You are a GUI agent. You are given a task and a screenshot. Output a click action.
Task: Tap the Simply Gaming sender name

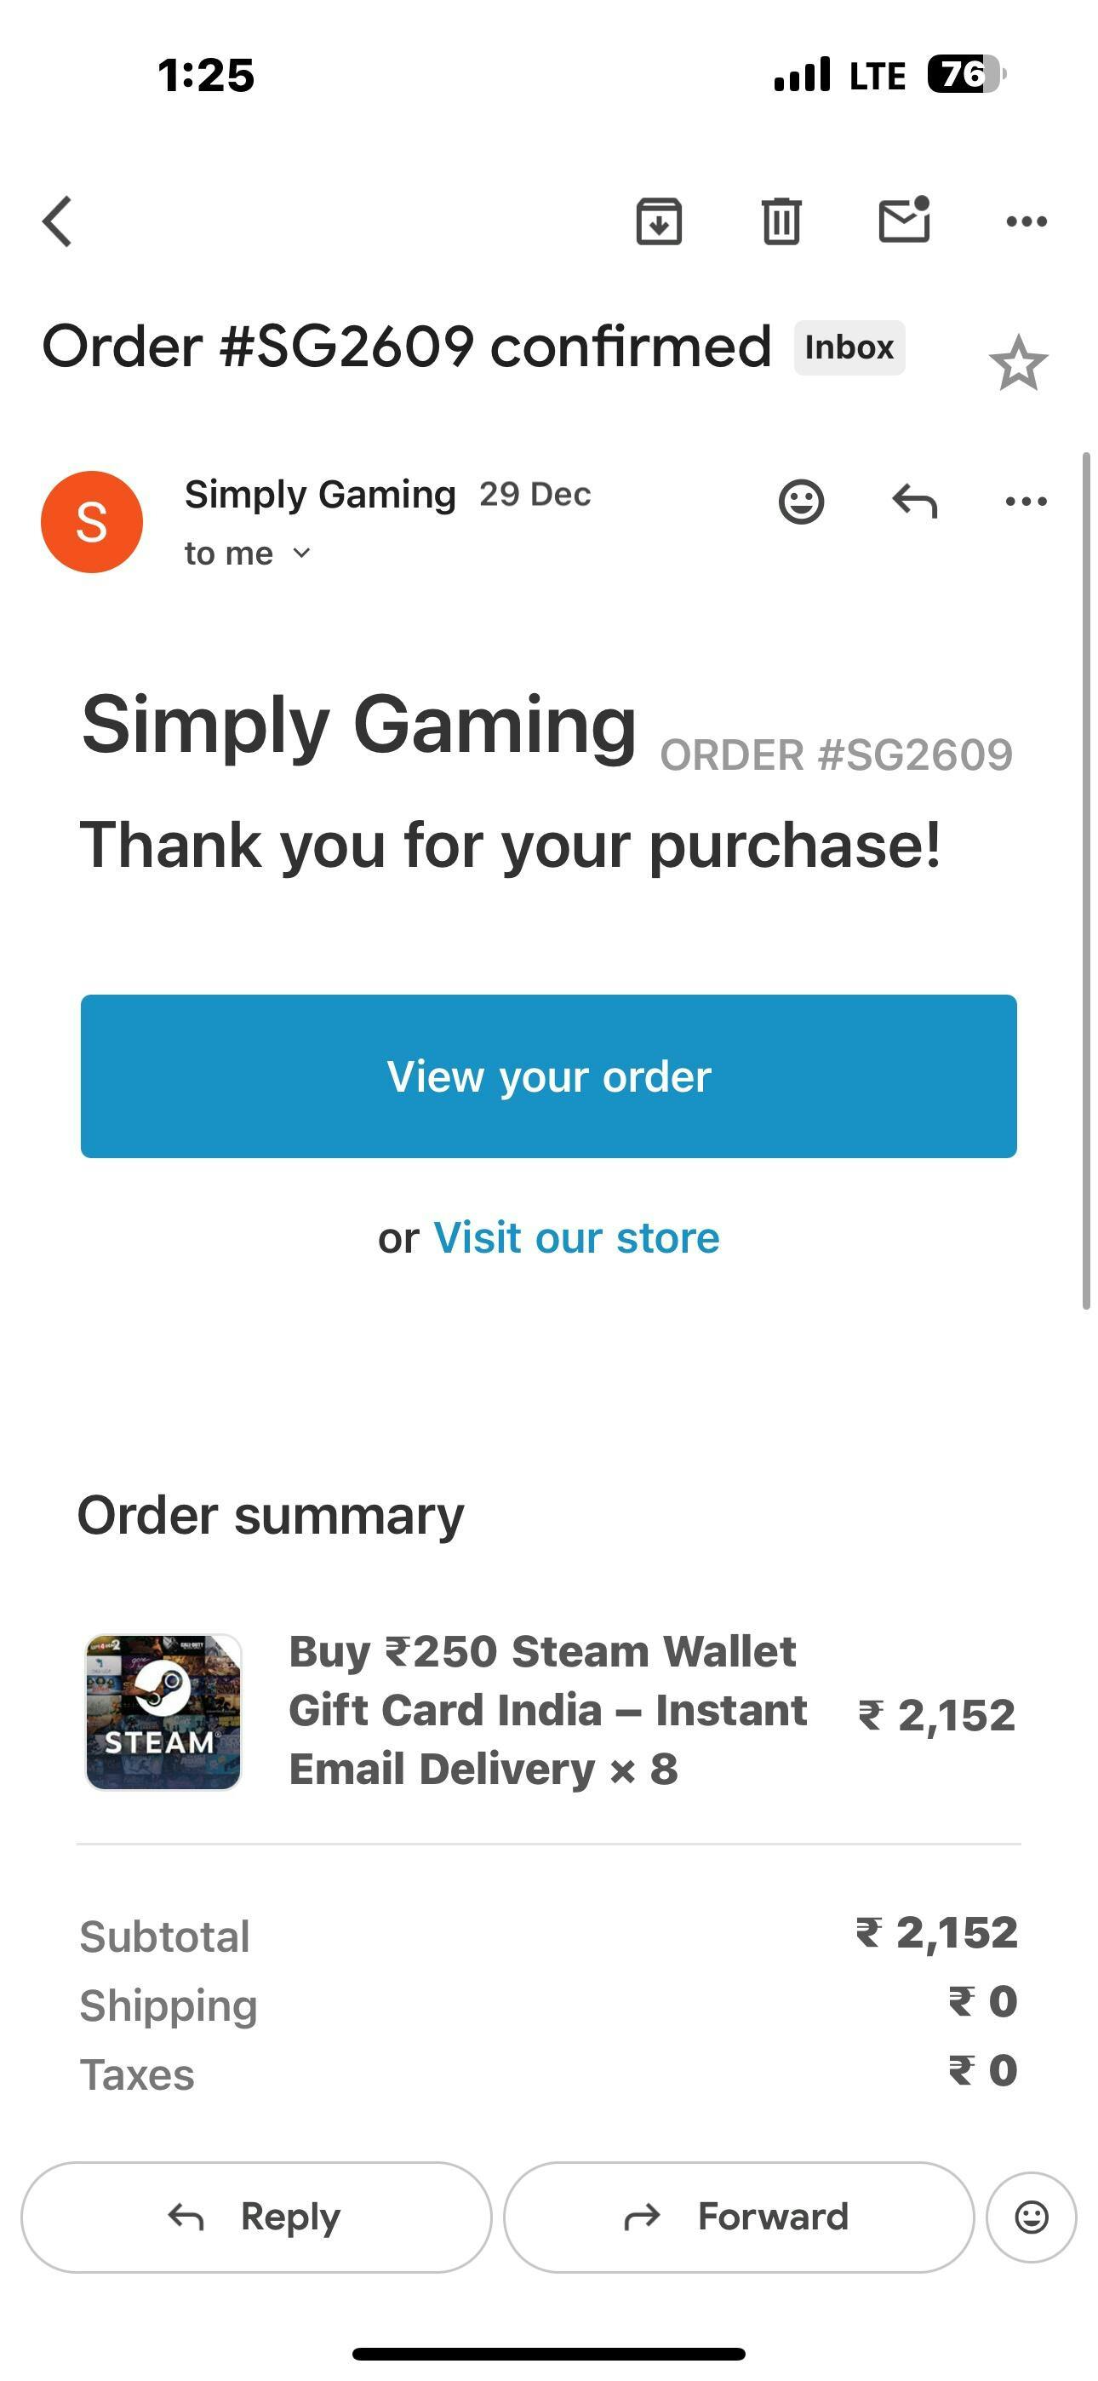click(x=320, y=496)
